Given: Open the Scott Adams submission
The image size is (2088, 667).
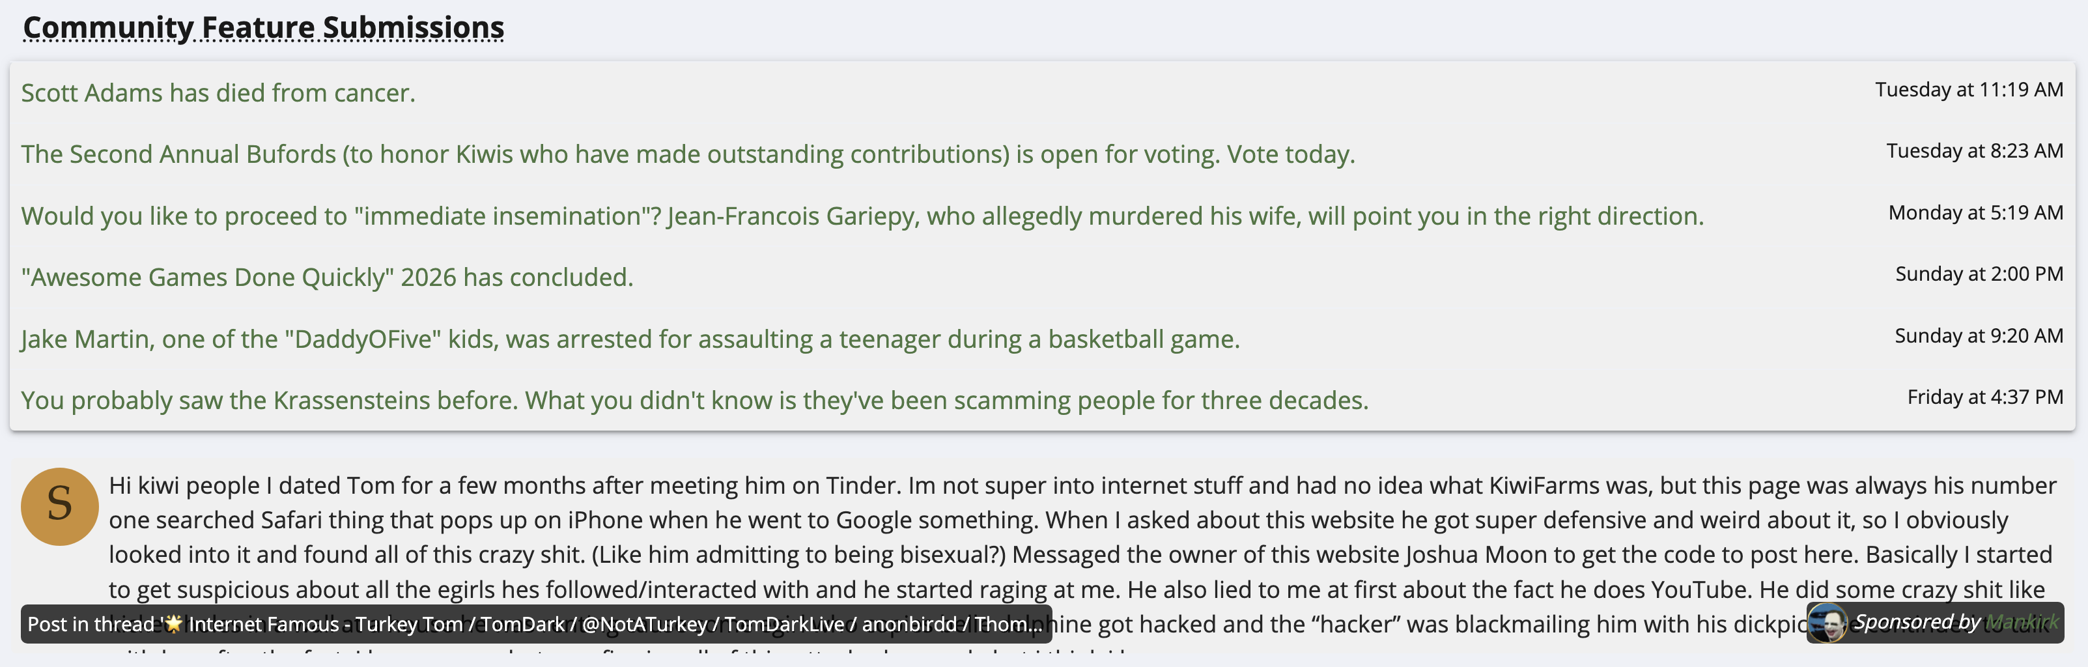Looking at the screenshot, I should pos(218,93).
